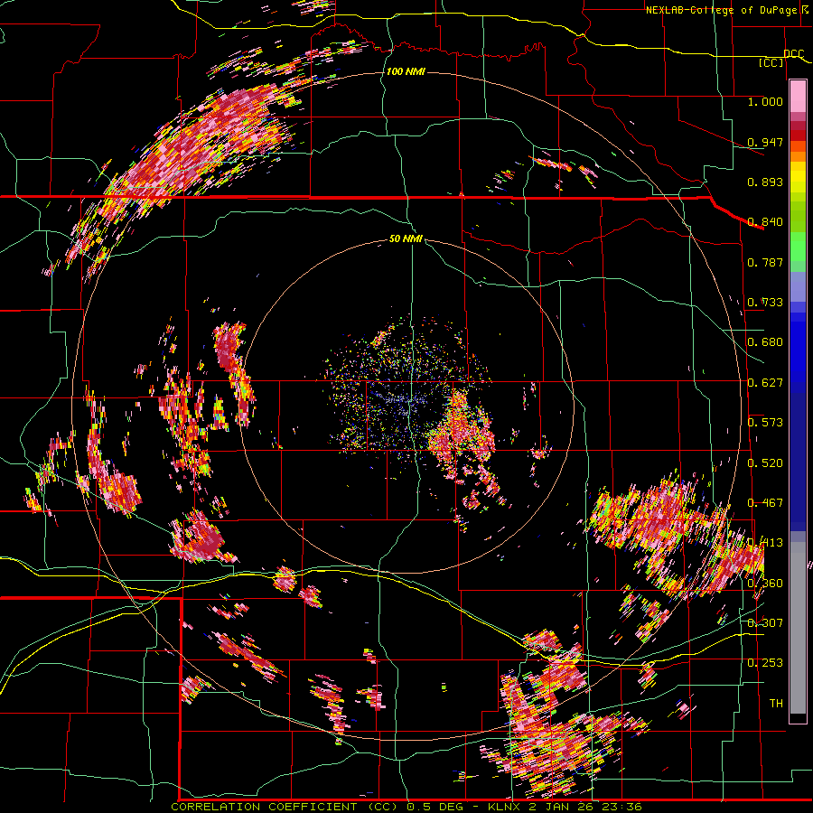The height and width of the screenshot is (813, 813).
Task: Click 0.5 DEG elevation text in the caption
Action: 435,807
